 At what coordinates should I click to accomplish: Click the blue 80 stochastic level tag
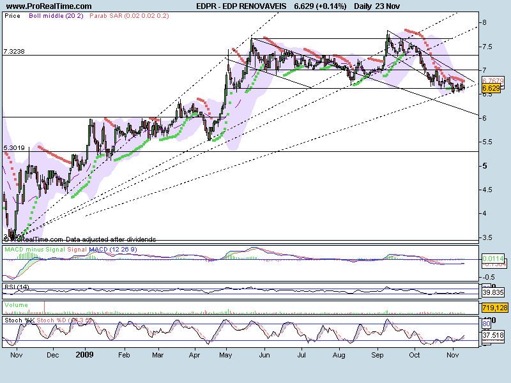coord(486,324)
